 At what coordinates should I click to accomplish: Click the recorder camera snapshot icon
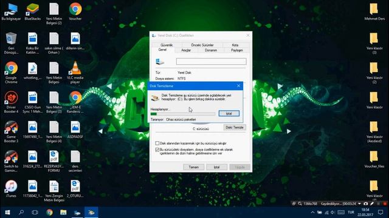point(366,203)
